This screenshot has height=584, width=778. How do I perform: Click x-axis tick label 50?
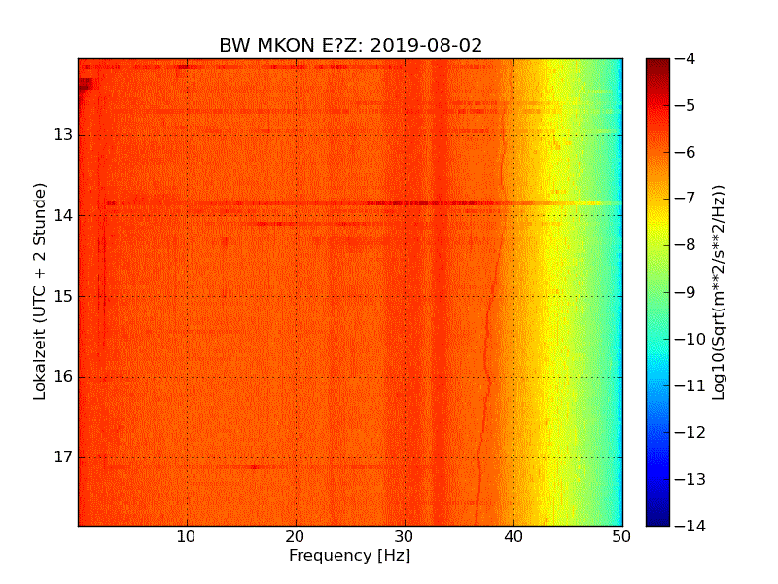click(x=621, y=537)
